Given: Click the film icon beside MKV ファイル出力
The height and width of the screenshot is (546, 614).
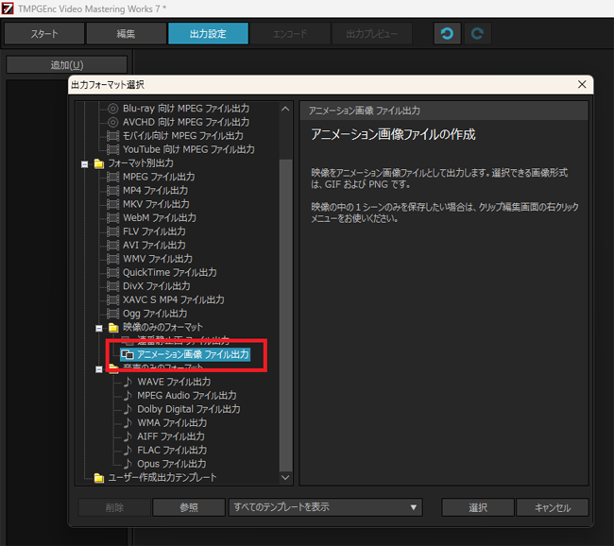Looking at the screenshot, I should pos(112,204).
